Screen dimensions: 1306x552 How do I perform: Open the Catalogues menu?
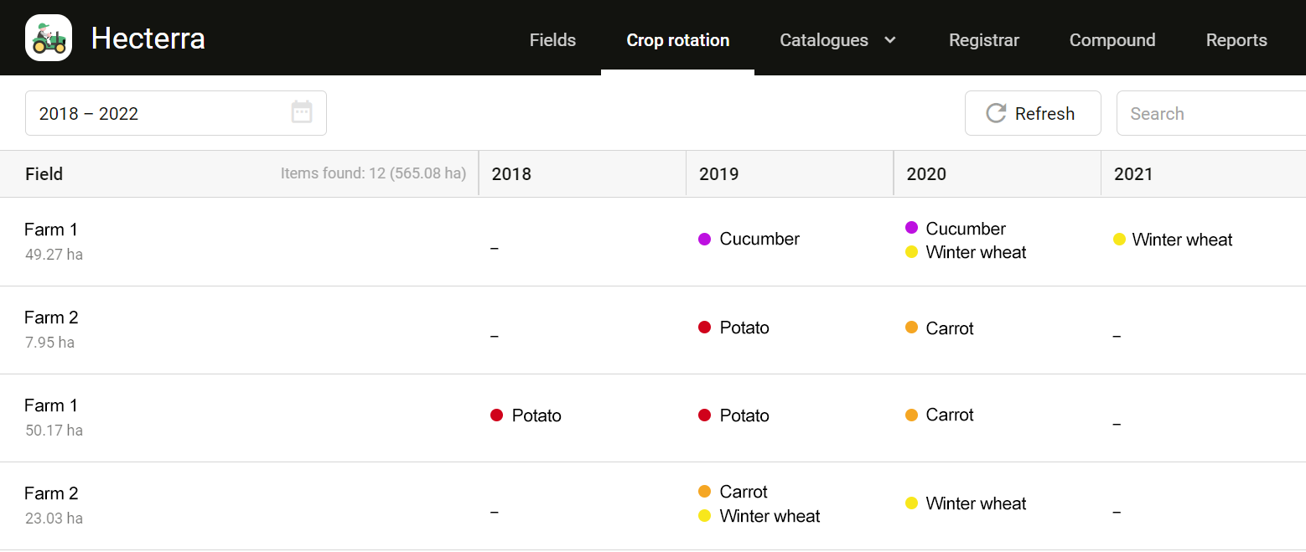[823, 40]
